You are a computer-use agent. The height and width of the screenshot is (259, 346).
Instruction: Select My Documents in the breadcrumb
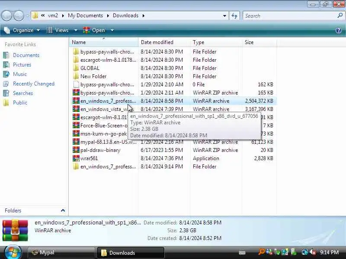(85, 16)
